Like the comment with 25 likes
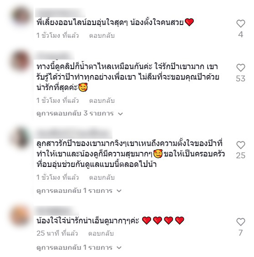 click(x=240, y=145)
